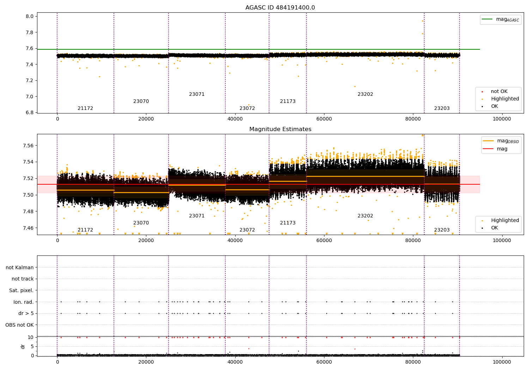
Task: Click obsid label 23072 in Magnitude Estimates plot
Action: [247, 230]
